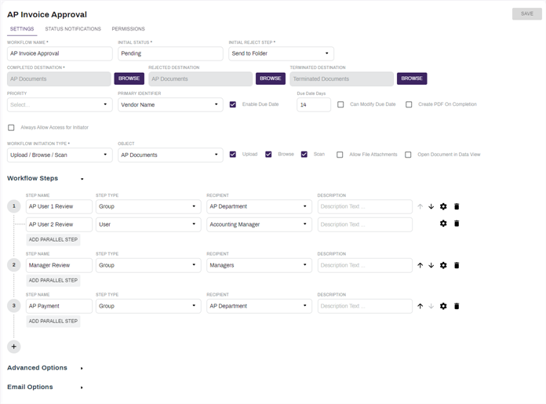Edit step name AP Payment
546x404 pixels.
pyautogui.click(x=59, y=306)
